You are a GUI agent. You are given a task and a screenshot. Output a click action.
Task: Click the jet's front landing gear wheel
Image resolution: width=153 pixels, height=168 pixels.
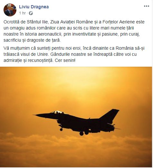click(61, 130)
